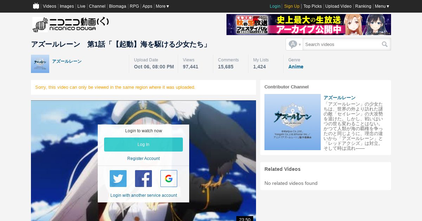Open the Videos menu item
The width and height of the screenshot is (422, 221).
coord(50,6)
